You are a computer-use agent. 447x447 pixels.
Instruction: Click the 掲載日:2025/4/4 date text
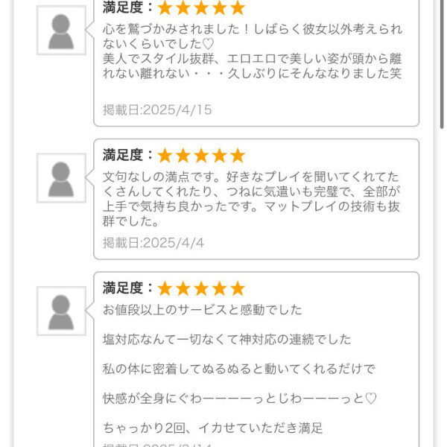[x=153, y=243]
